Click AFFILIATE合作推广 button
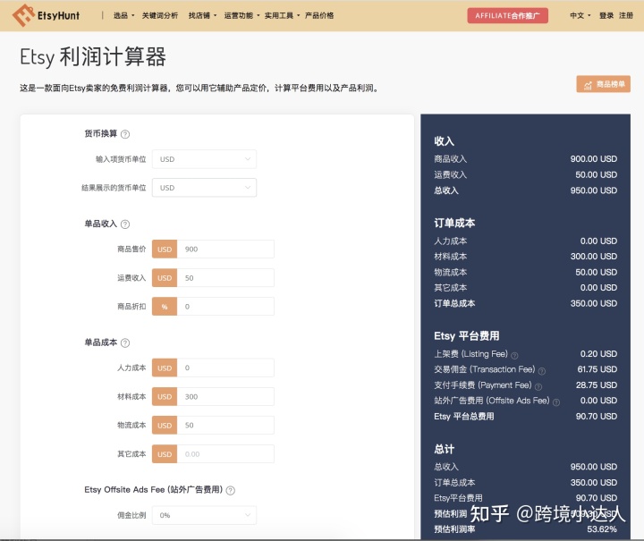644x541 pixels. click(x=507, y=15)
